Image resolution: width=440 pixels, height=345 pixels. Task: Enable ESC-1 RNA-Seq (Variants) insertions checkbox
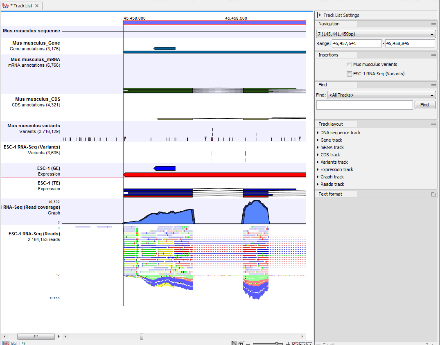pyautogui.click(x=350, y=74)
